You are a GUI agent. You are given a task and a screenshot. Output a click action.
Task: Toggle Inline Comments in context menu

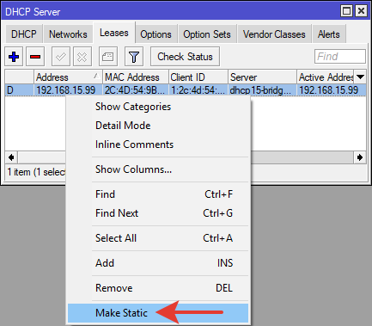[134, 145]
